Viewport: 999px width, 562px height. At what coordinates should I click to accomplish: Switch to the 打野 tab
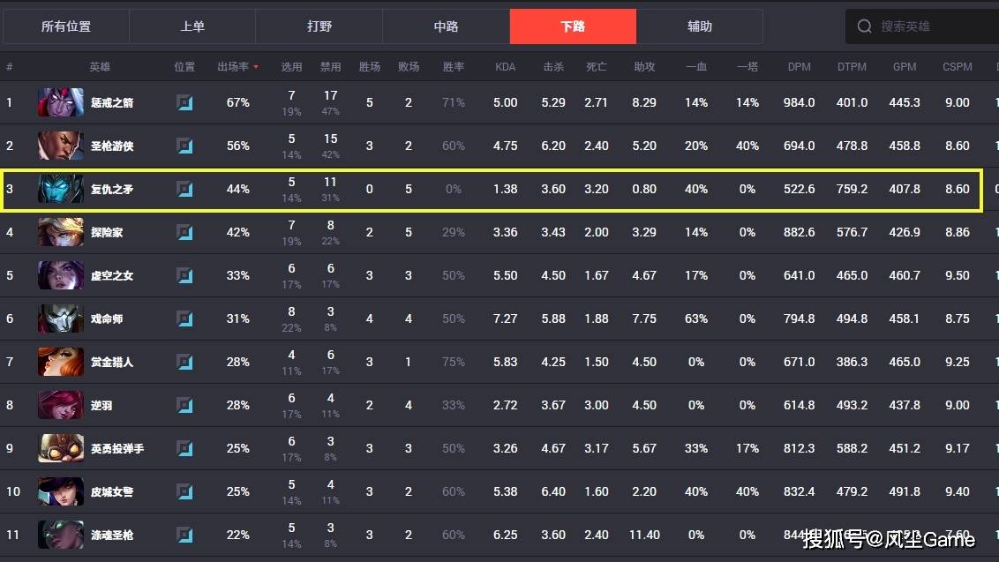pos(319,26)
